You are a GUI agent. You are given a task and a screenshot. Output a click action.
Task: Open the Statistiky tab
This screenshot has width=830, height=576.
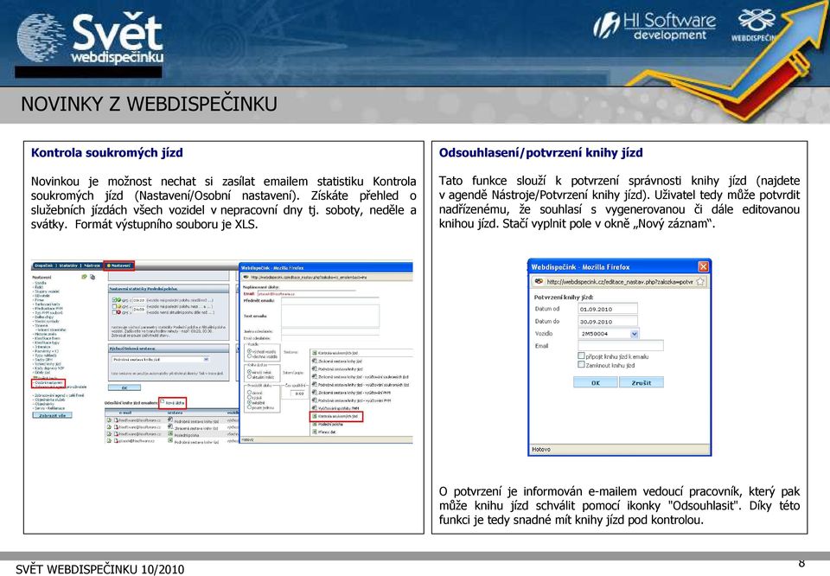click(x=68, y=266)
